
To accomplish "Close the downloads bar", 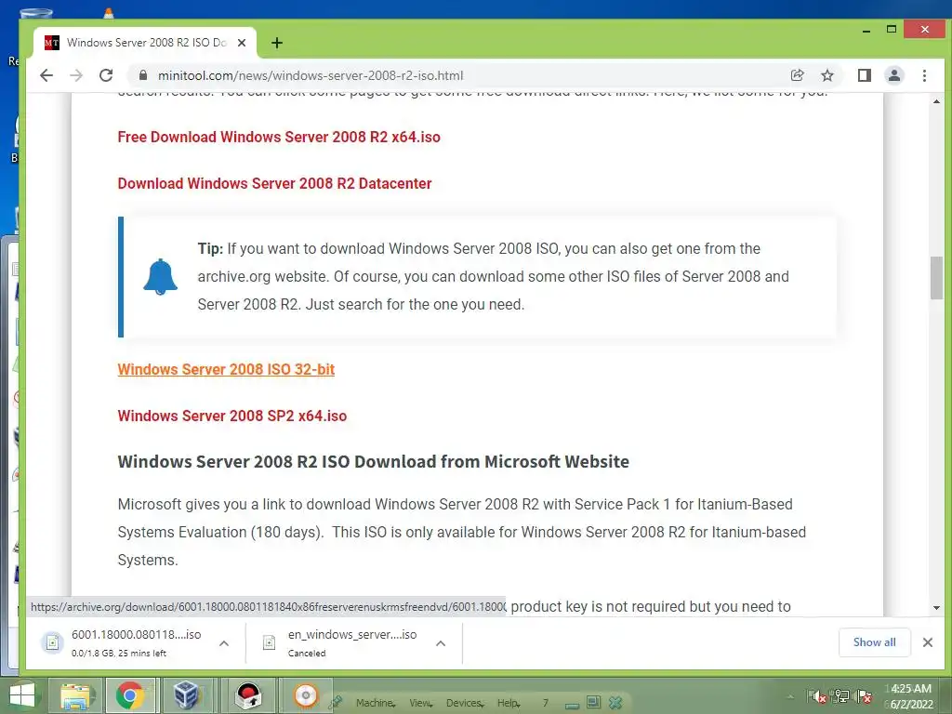I will point(928,642).
